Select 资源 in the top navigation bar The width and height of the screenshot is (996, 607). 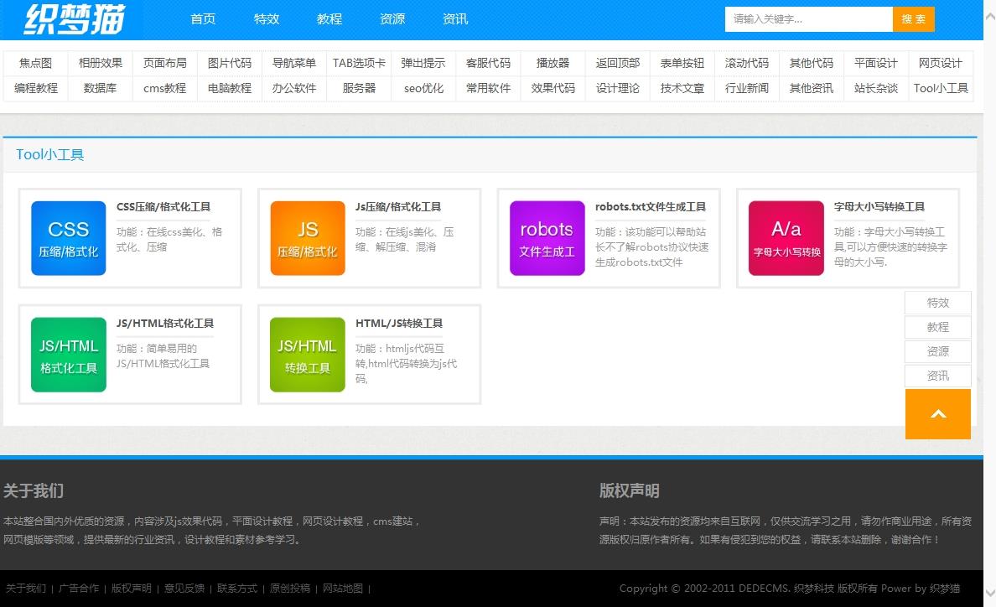[392, 19]
